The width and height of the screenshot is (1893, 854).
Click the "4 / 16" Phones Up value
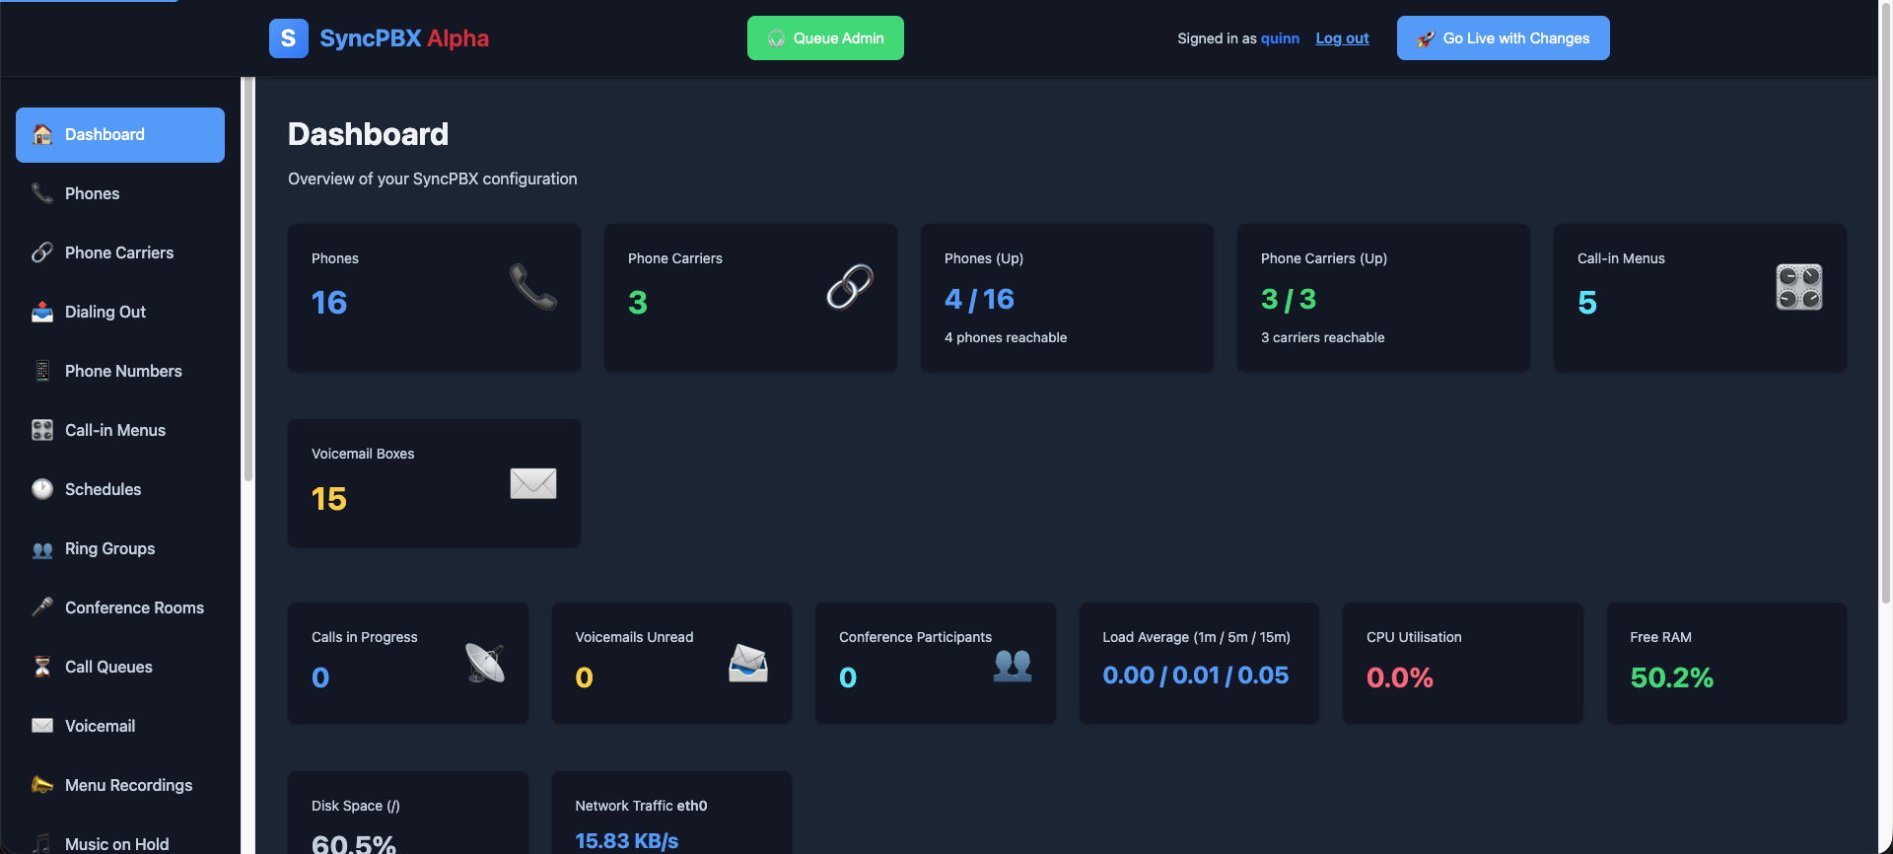pyautogui.click(x=979, y=299)
